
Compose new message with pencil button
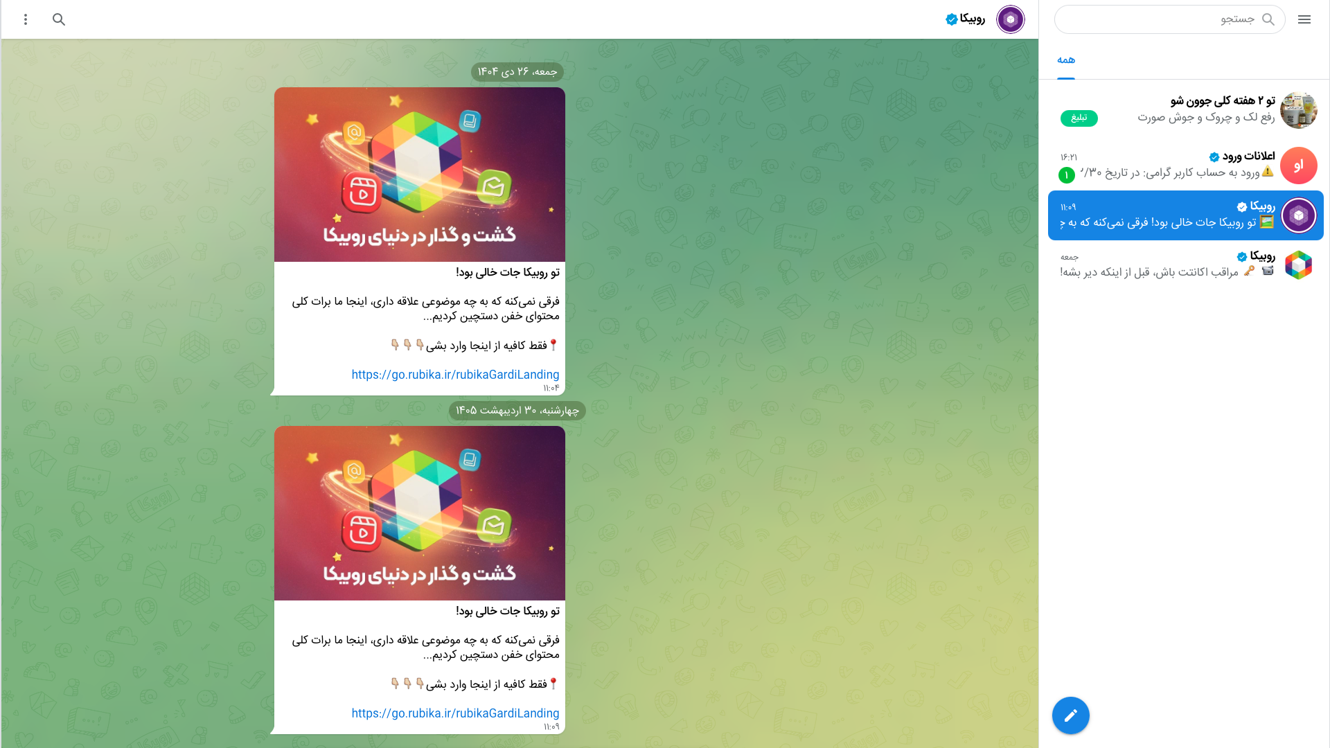coord(1071,715)
